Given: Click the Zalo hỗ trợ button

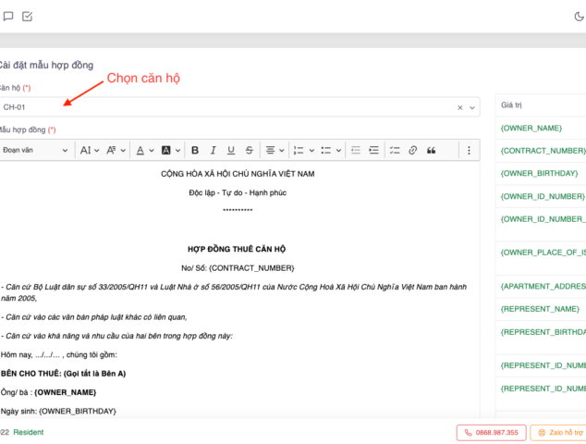Looking at the screenshot, I should coord(559,432).
